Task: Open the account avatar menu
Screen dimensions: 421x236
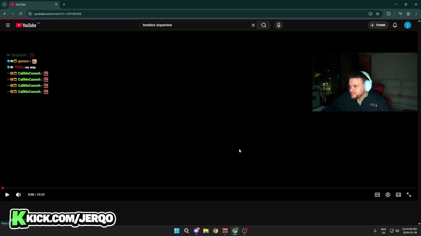Action: [x=408, y=25]
